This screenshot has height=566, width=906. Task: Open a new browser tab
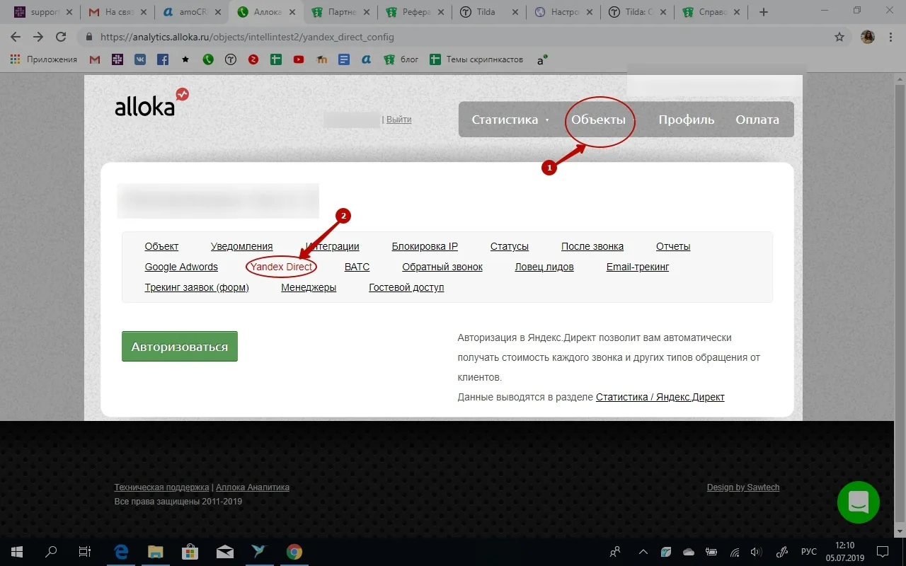click(764, 12)
